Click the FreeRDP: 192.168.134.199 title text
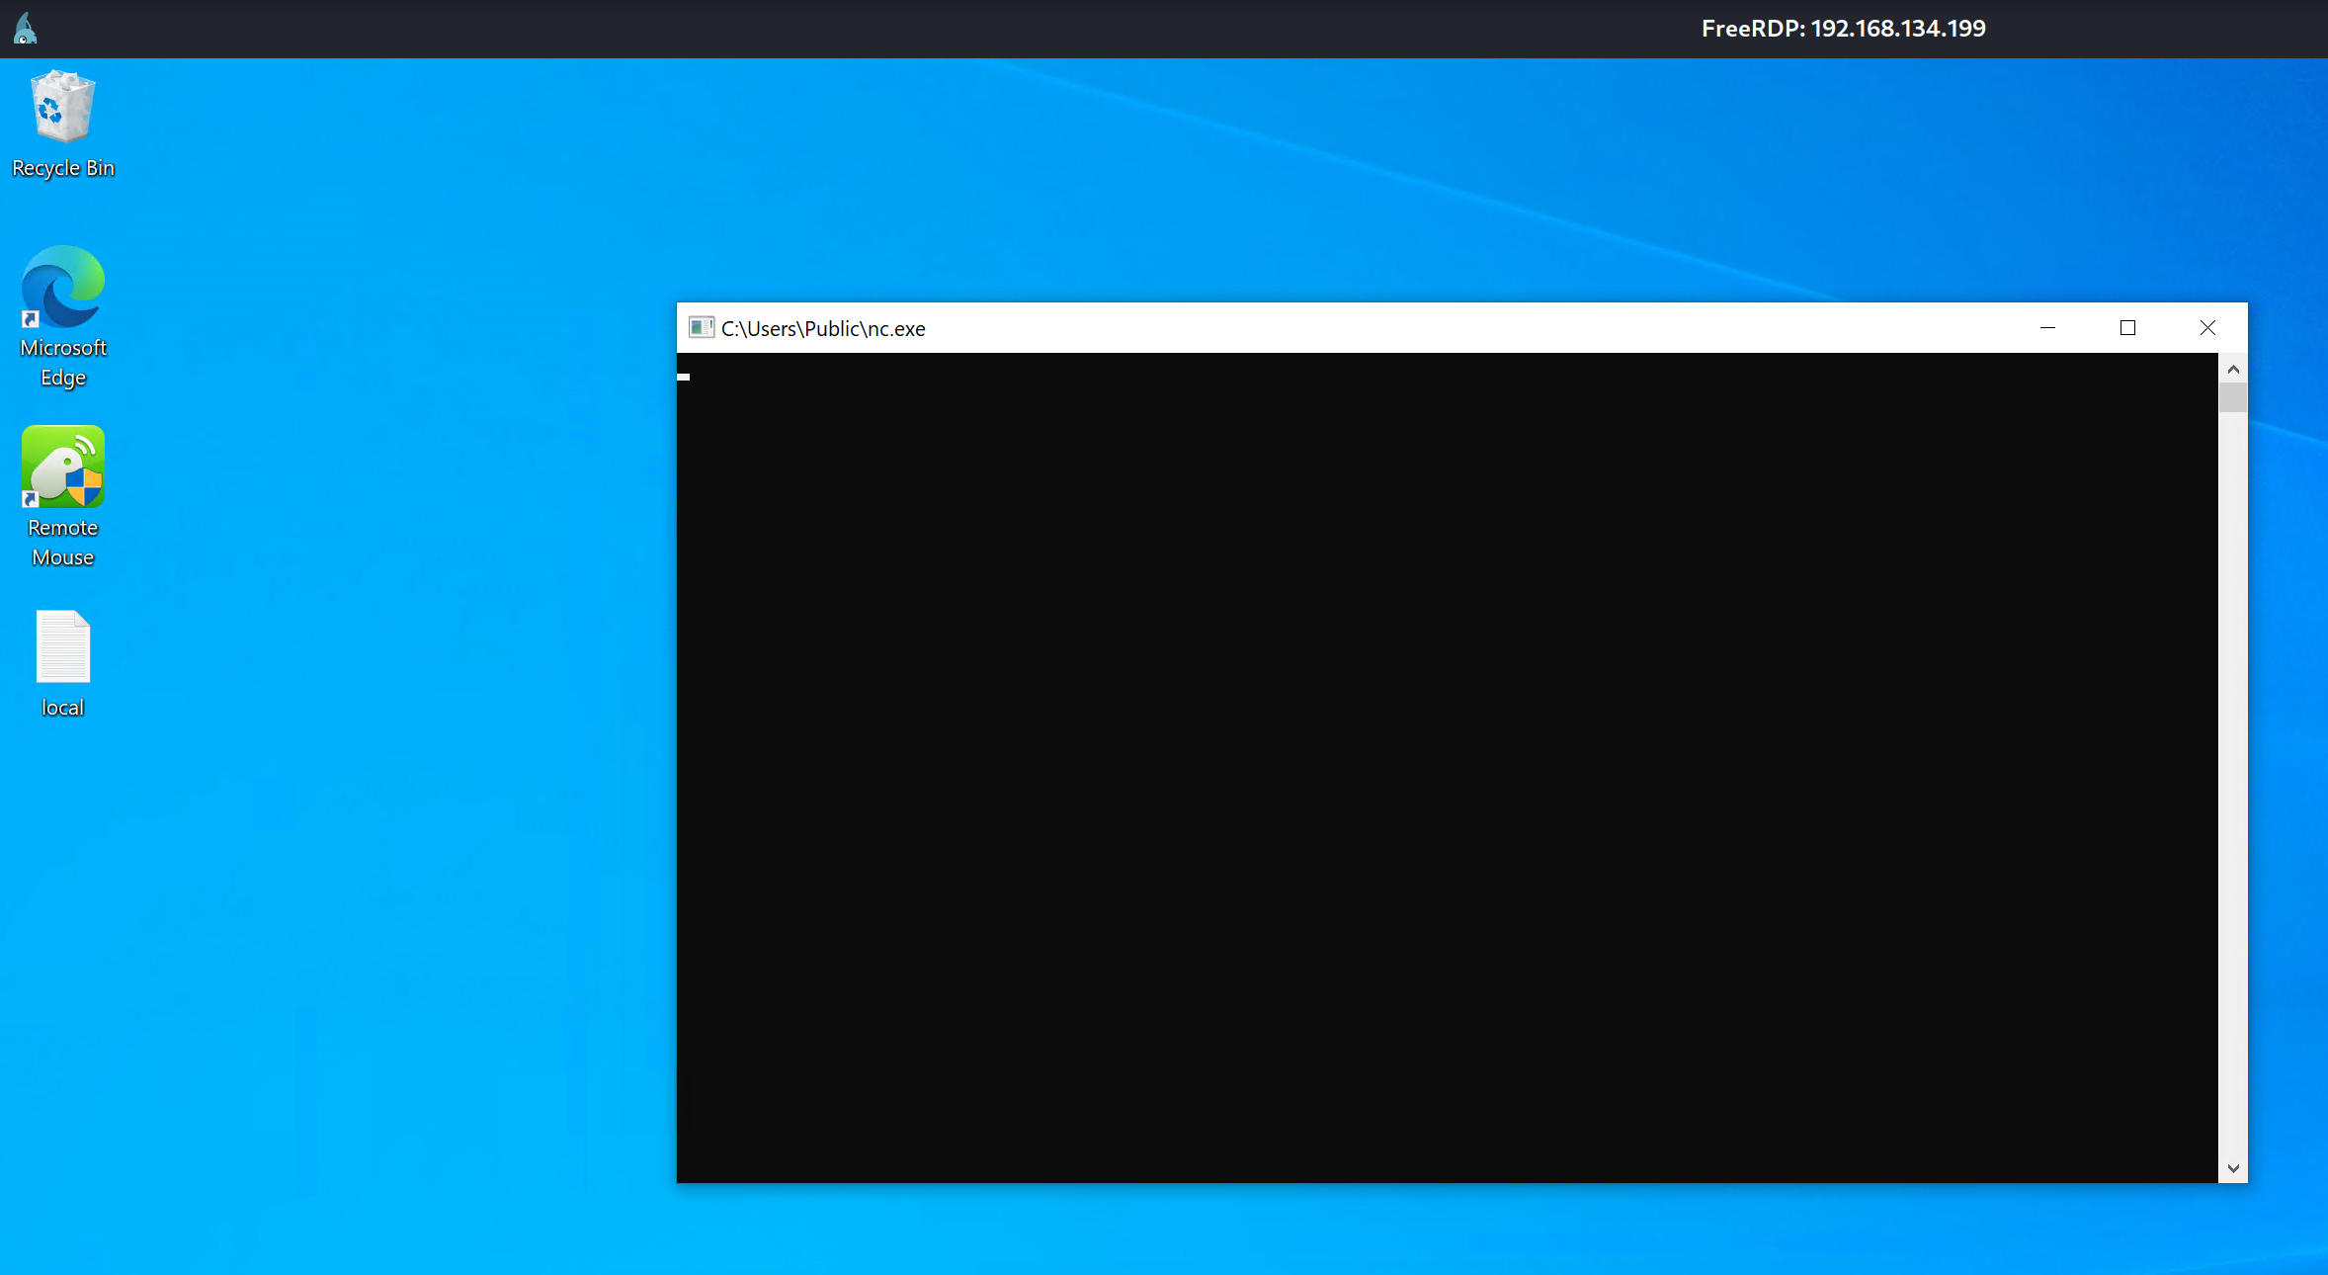The image size is (2328, 1275). (1843, 29)
